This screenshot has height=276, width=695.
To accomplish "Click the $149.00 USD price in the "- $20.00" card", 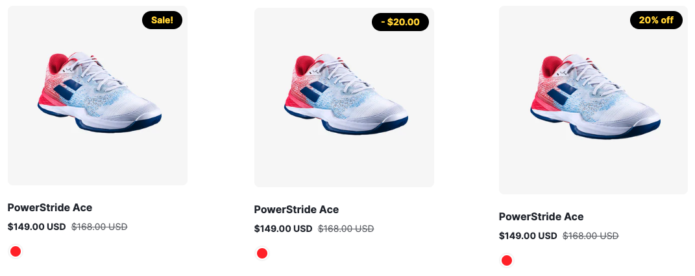I will tap(283, 229).
